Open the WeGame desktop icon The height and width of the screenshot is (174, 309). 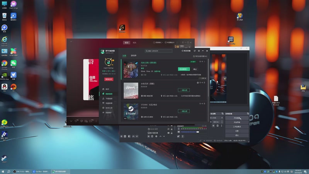(122, 29)
